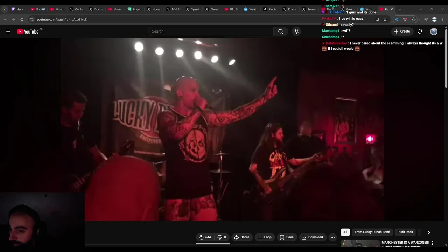Download the video

[313, 237]
